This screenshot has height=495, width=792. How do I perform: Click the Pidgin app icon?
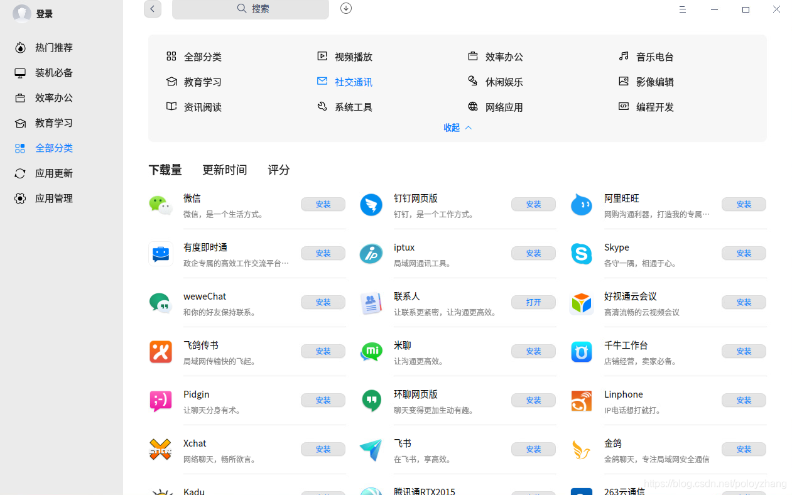[x=161, y=401]
